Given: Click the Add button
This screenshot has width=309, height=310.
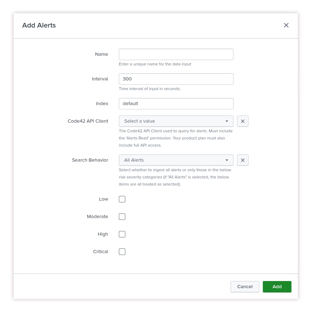Looking at the screenshot, I should [277, 286].
